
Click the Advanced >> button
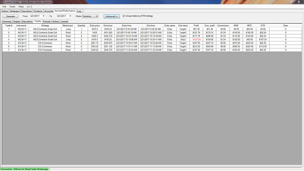coord(111,16)
